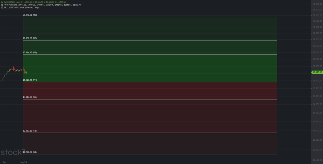Select the 14.817,63 (S1) support label
323x164 pixels.
(30, 97)
